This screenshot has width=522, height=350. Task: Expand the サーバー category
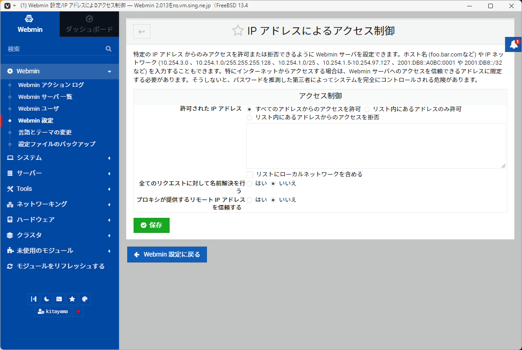[60, 173]
